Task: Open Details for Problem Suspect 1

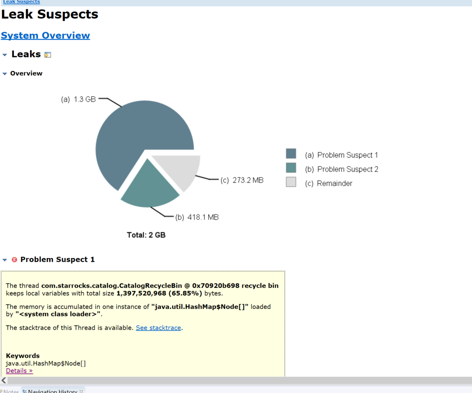Action: 19,371
